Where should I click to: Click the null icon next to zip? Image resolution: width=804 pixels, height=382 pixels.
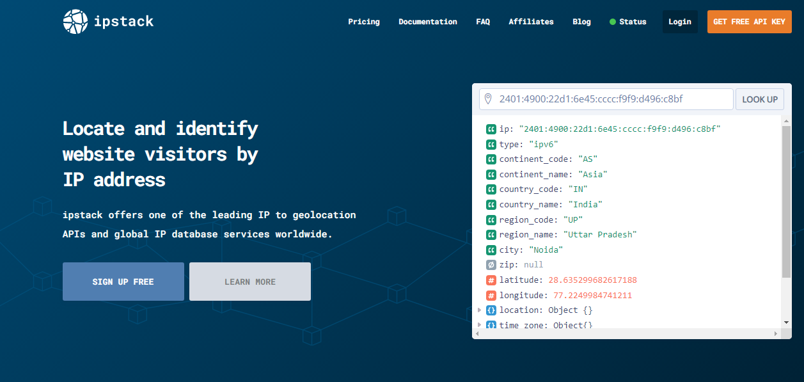(x=491, y=264)
